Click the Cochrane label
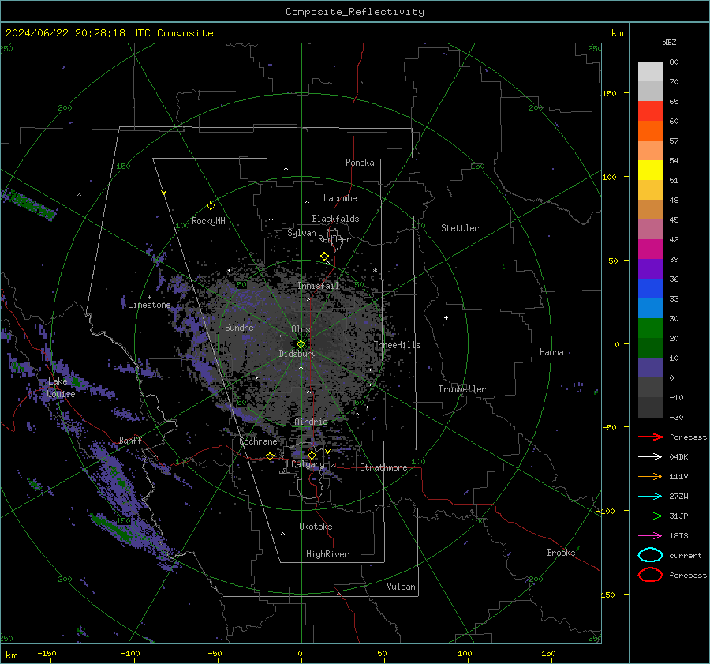This screenshot has height=664, width=710. (258, 441)
